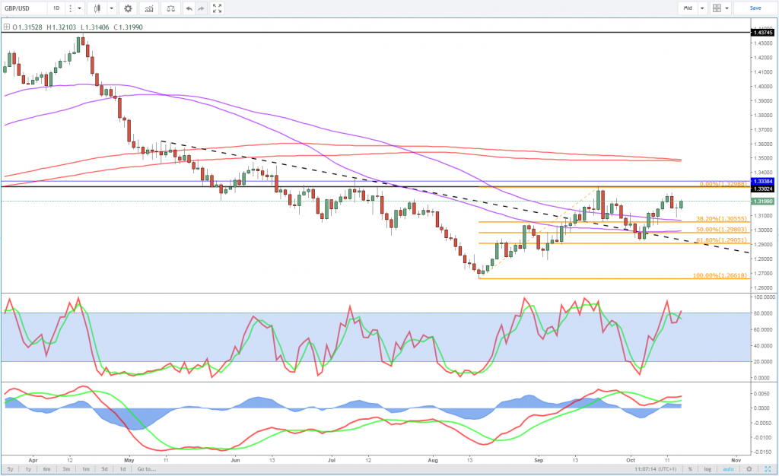The width and height of the screenshot is (779, 476).
Task: Collapse the OHLC legend box icon
Action: [6, 27]
